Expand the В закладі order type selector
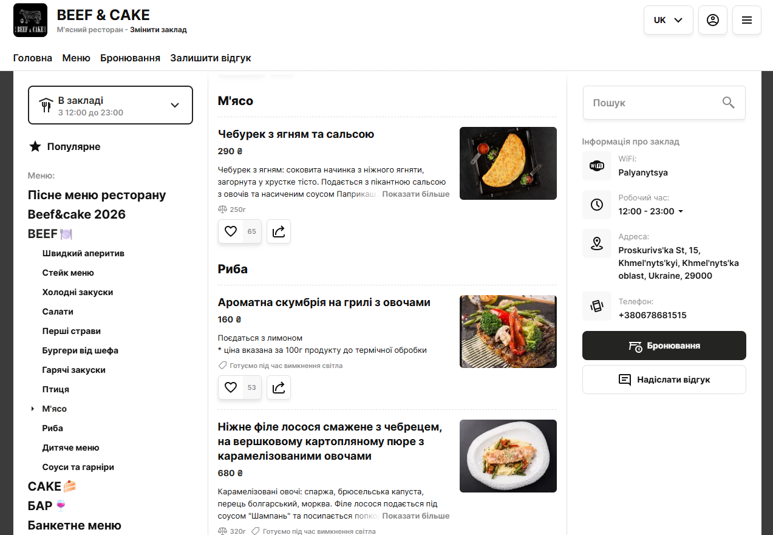The height and width of the screenshot is (535, 773). (x=111, y=105)
